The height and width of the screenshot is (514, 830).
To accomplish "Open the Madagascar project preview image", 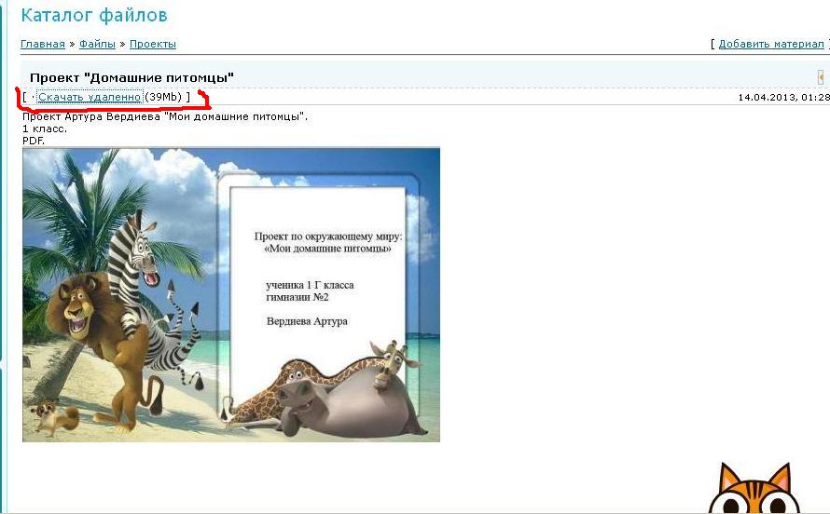I will pyautogui.click(x=231, y=295).
